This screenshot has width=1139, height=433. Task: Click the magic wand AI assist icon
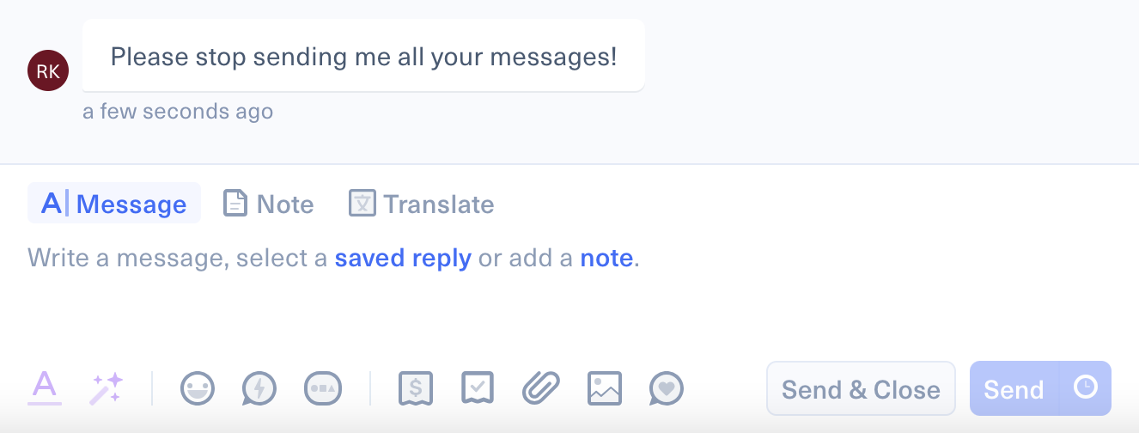tap(107, 388)
